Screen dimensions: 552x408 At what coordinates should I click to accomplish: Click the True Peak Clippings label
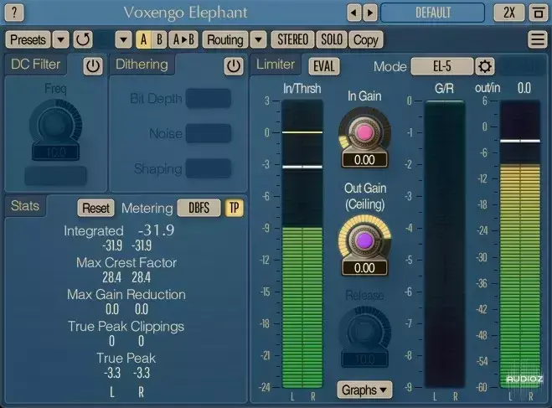click(x=126, y=327)
